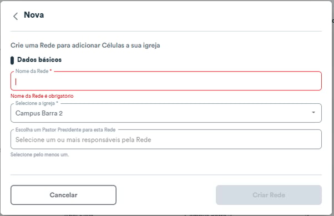Click the Nome da Rede field label
Viewport: 334px width, 216px height.
click(32, 71)
